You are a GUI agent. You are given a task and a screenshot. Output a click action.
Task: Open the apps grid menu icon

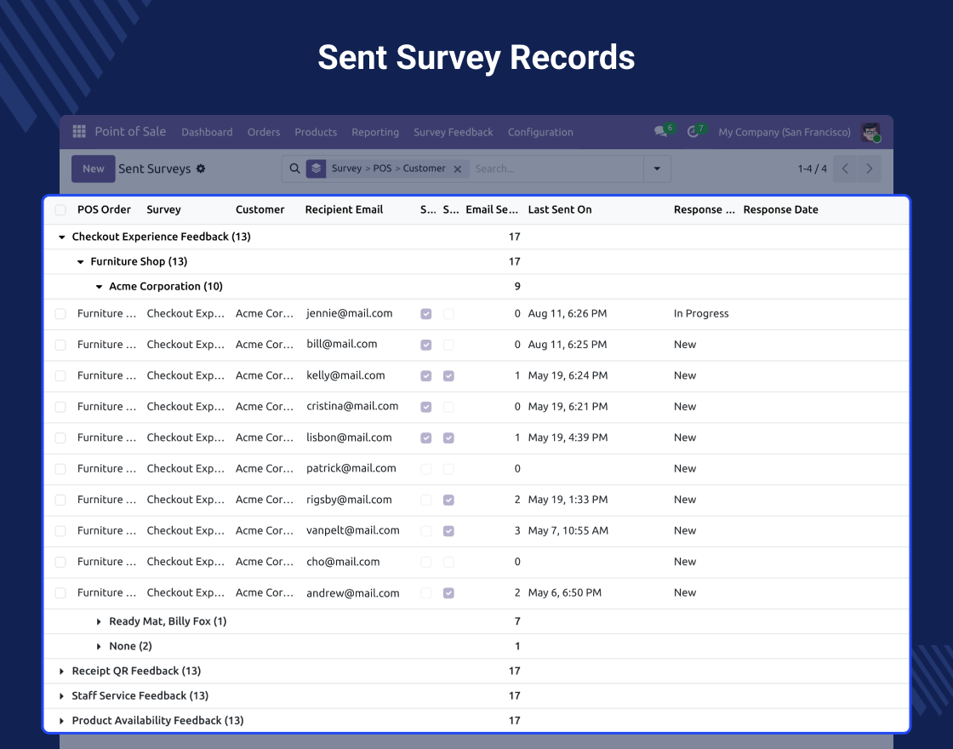click(79, 131)
